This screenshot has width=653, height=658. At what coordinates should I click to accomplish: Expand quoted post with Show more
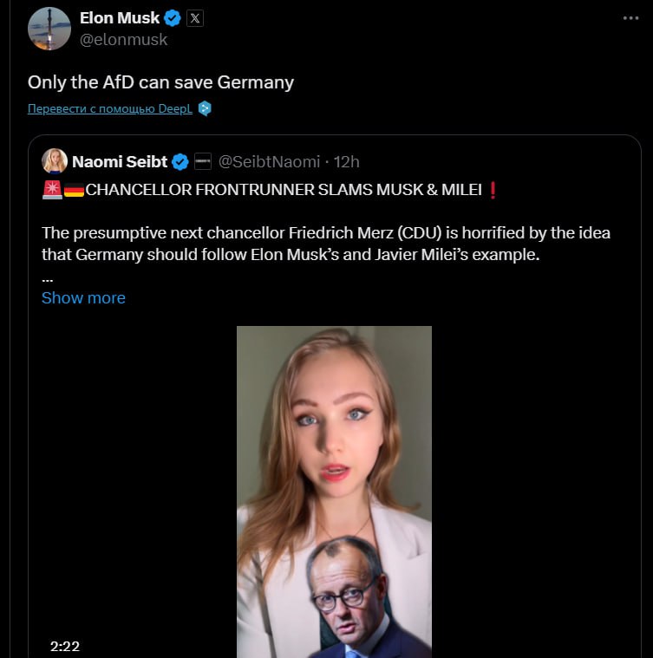pos(83,297)
